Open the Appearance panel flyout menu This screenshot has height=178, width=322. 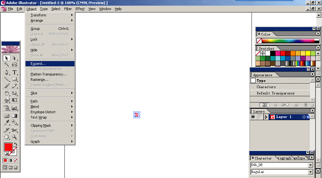312,74
